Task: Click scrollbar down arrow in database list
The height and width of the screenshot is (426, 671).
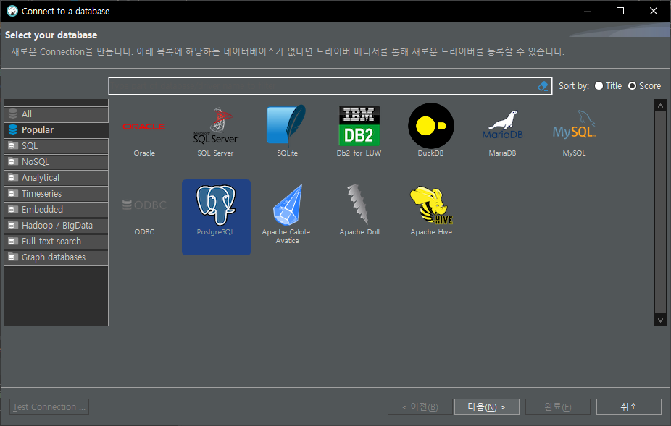Action: pyautogui.click(x=660, y=320)
